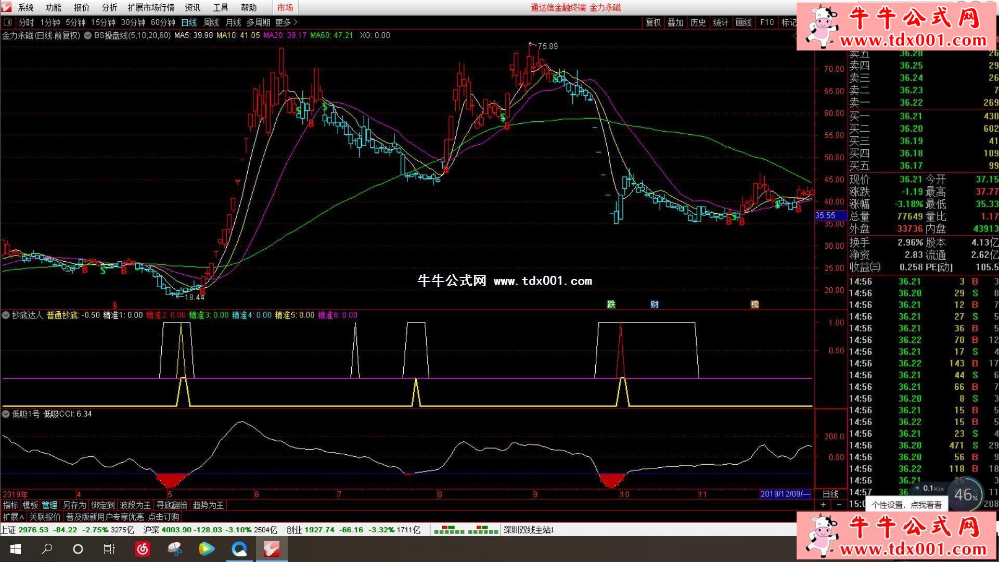Click the 财 event marker on chart
The width and height of the screenshot is (999, 562).
coord(655,304)
